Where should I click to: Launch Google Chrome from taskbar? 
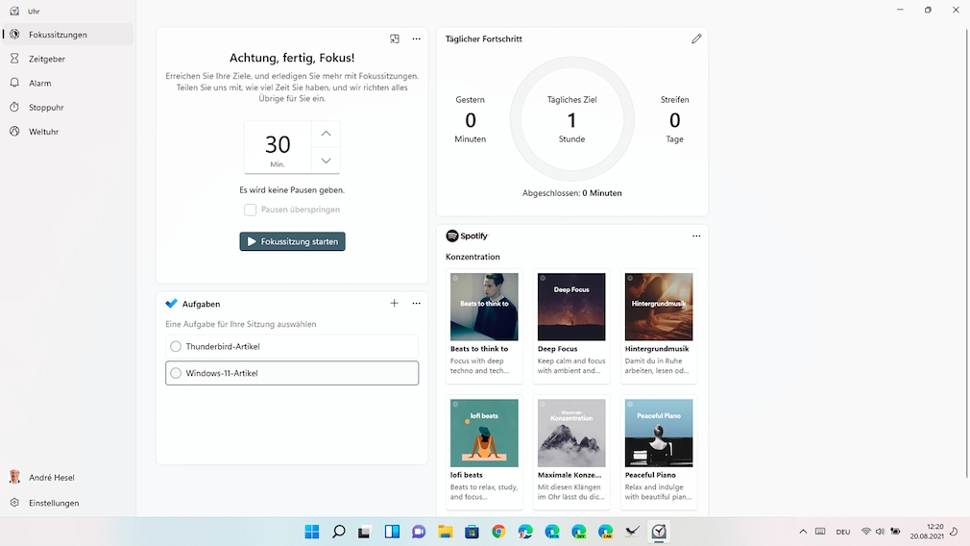[x=498, y=532]
